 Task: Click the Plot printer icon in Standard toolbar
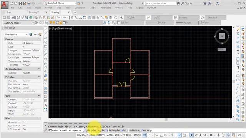[18, 18]
